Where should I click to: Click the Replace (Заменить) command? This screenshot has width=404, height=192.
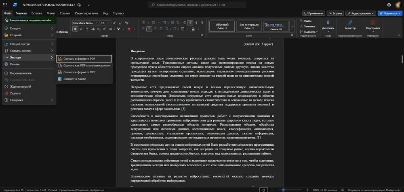(307, 26)
